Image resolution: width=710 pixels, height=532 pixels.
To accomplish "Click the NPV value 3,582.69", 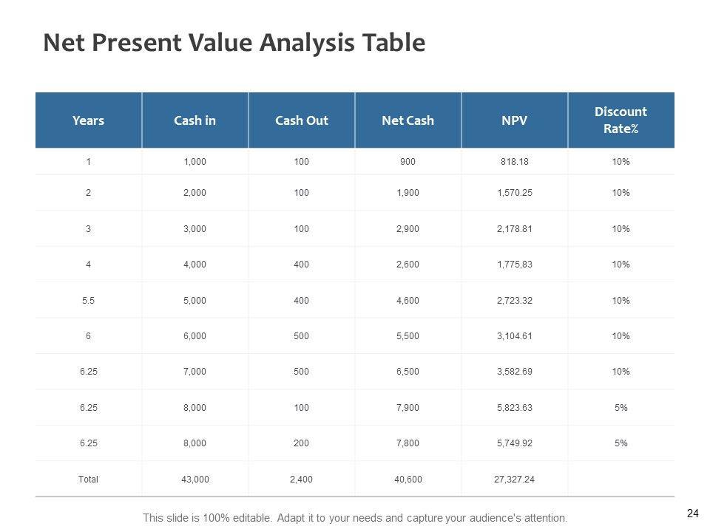I will click(x=514, y=371).
